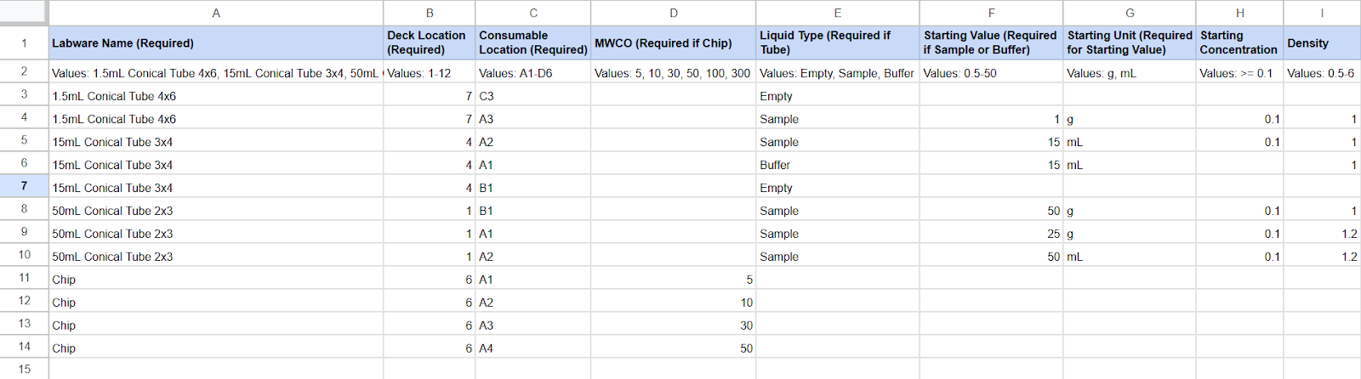Viewport: 1361px width, 379px height.
Task: Click row 15 header number
Action: 24,370
